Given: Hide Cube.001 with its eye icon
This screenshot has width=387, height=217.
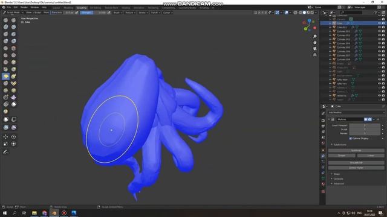Looking at the screenshot, I should tap(379, 27).
